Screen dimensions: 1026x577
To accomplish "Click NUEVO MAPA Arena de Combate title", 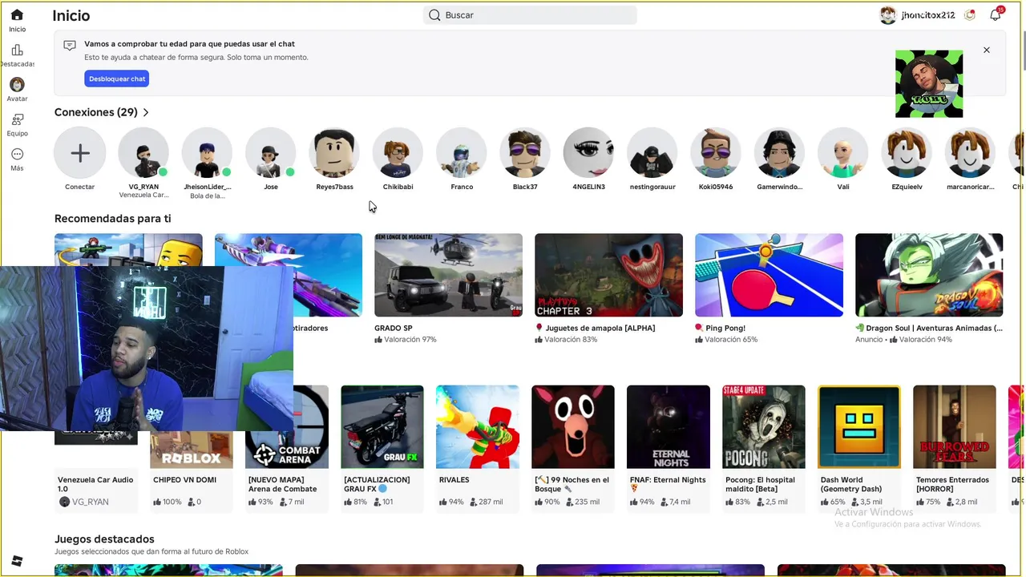I will tap(282, 484).
